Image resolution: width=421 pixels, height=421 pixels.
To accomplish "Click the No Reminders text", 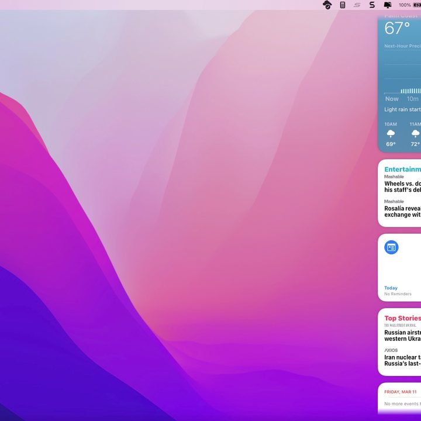I will click(398, 294).
